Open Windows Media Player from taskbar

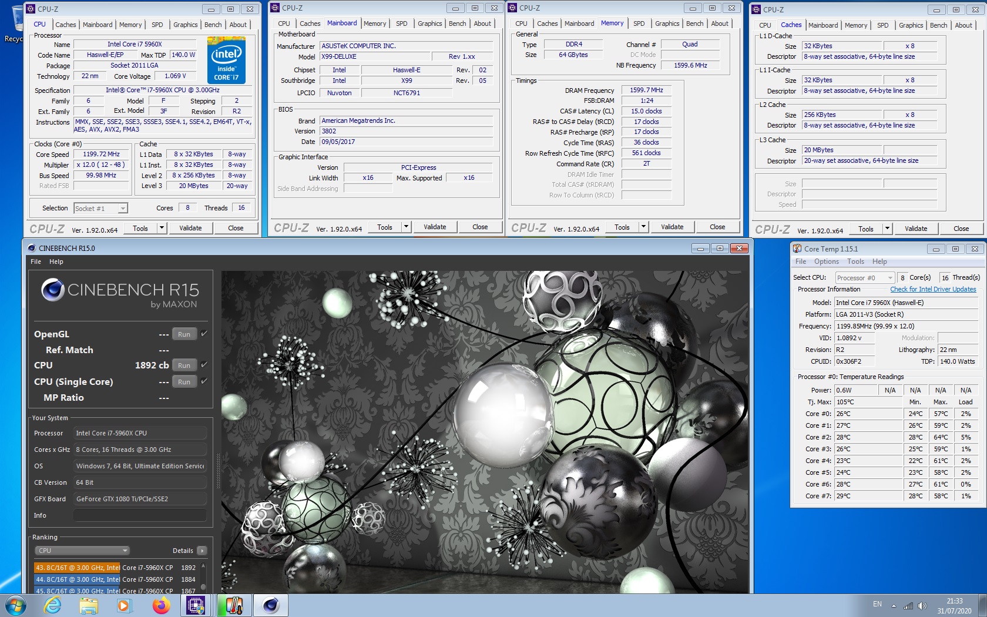(123, 605)
